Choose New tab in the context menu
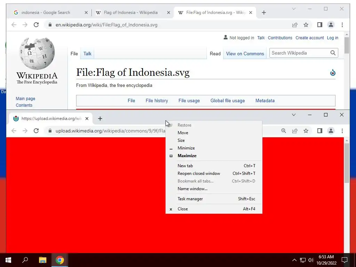The image size is (356, 267). (x=214, y=166)
